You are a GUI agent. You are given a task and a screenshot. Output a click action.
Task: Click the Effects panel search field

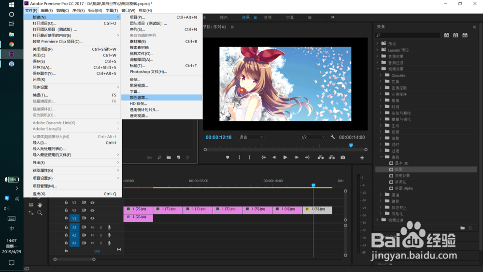click(408, 35)
